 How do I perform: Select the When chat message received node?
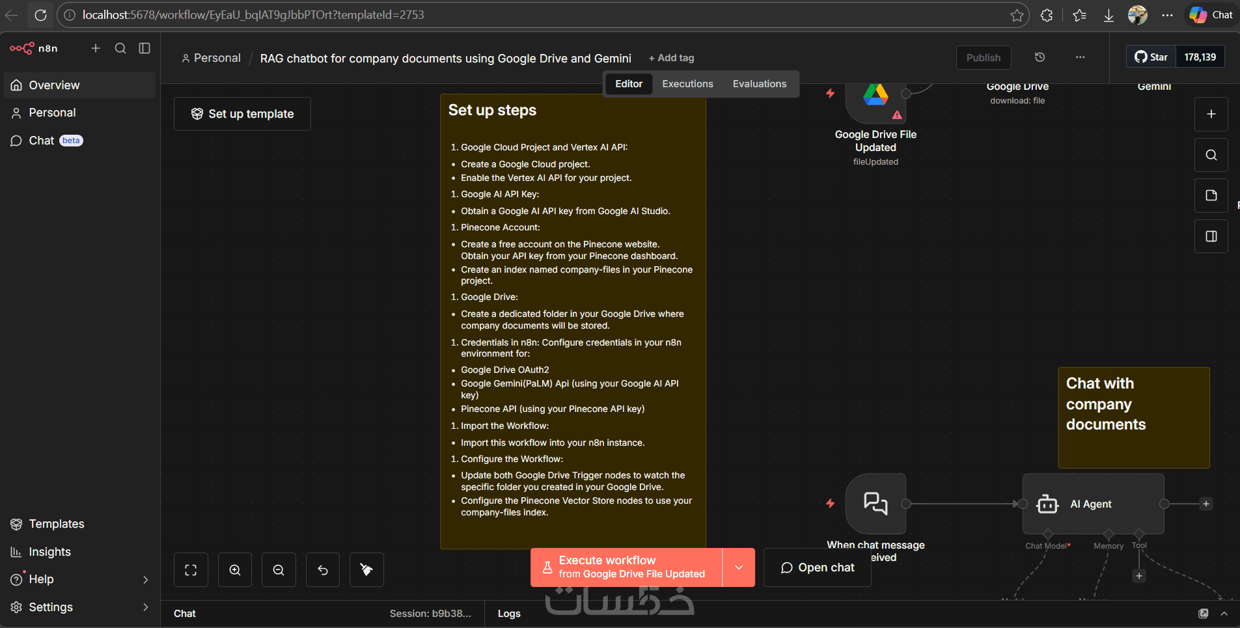click(x=875, y=504)
